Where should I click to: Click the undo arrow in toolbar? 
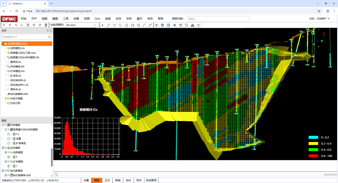click(34, 25)
